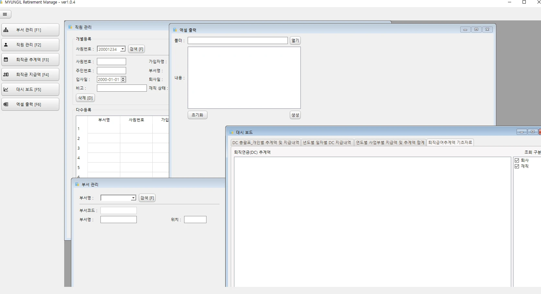This screenshot has width=541, height=294.
Task: Toggle the 재직 checkbox
Action: click(517, 166)
